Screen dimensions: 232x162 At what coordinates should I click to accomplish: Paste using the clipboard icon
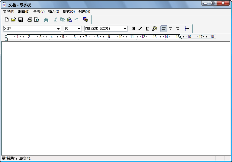69,20
